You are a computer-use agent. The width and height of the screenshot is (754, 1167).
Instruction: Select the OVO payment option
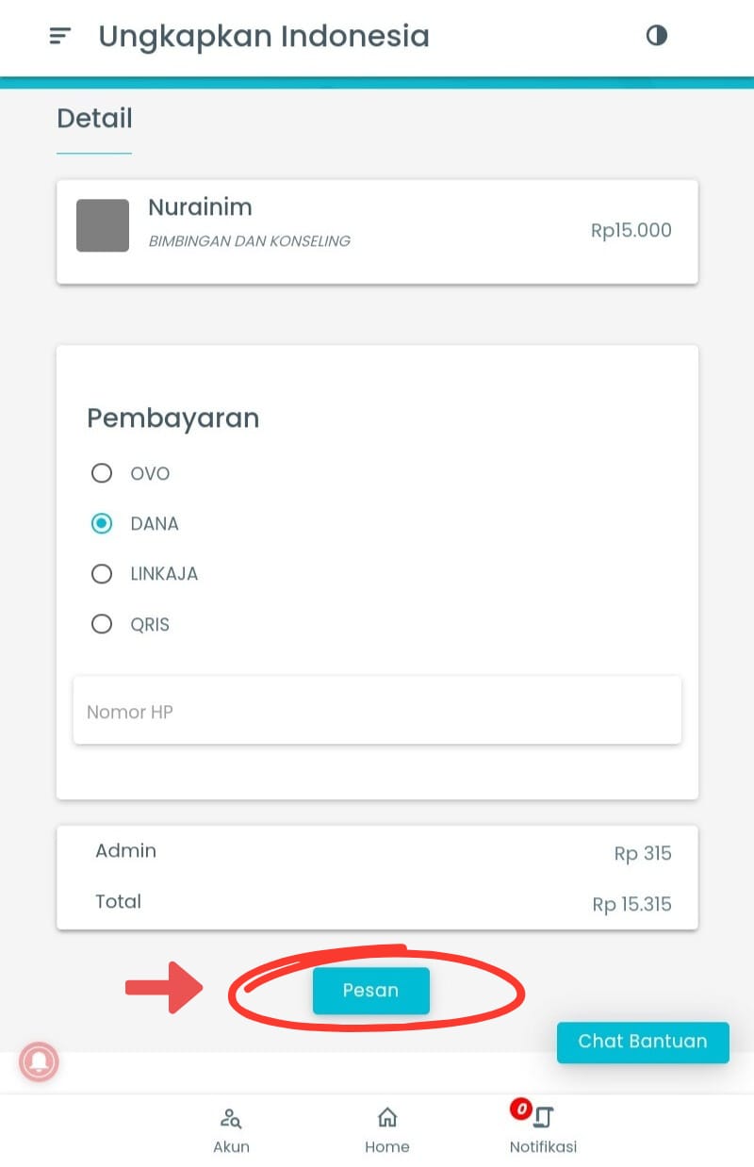click(x=102, y=473)
